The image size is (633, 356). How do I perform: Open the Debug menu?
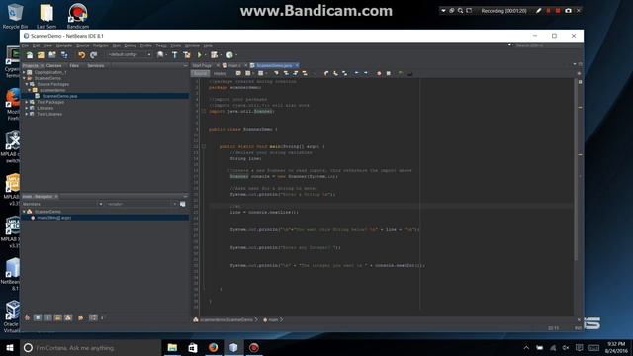tap(130, 45)
